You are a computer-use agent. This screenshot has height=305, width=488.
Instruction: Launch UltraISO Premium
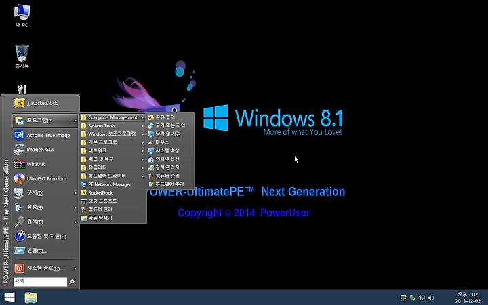(x=45, y=178)
